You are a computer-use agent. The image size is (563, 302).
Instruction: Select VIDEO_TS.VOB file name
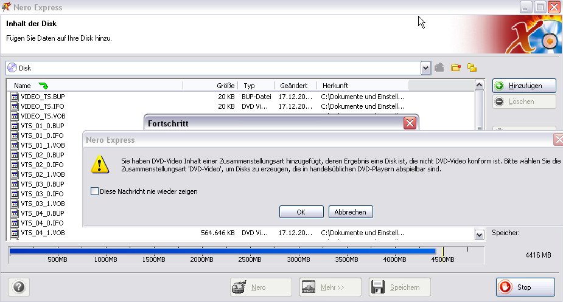coord(43,116)
